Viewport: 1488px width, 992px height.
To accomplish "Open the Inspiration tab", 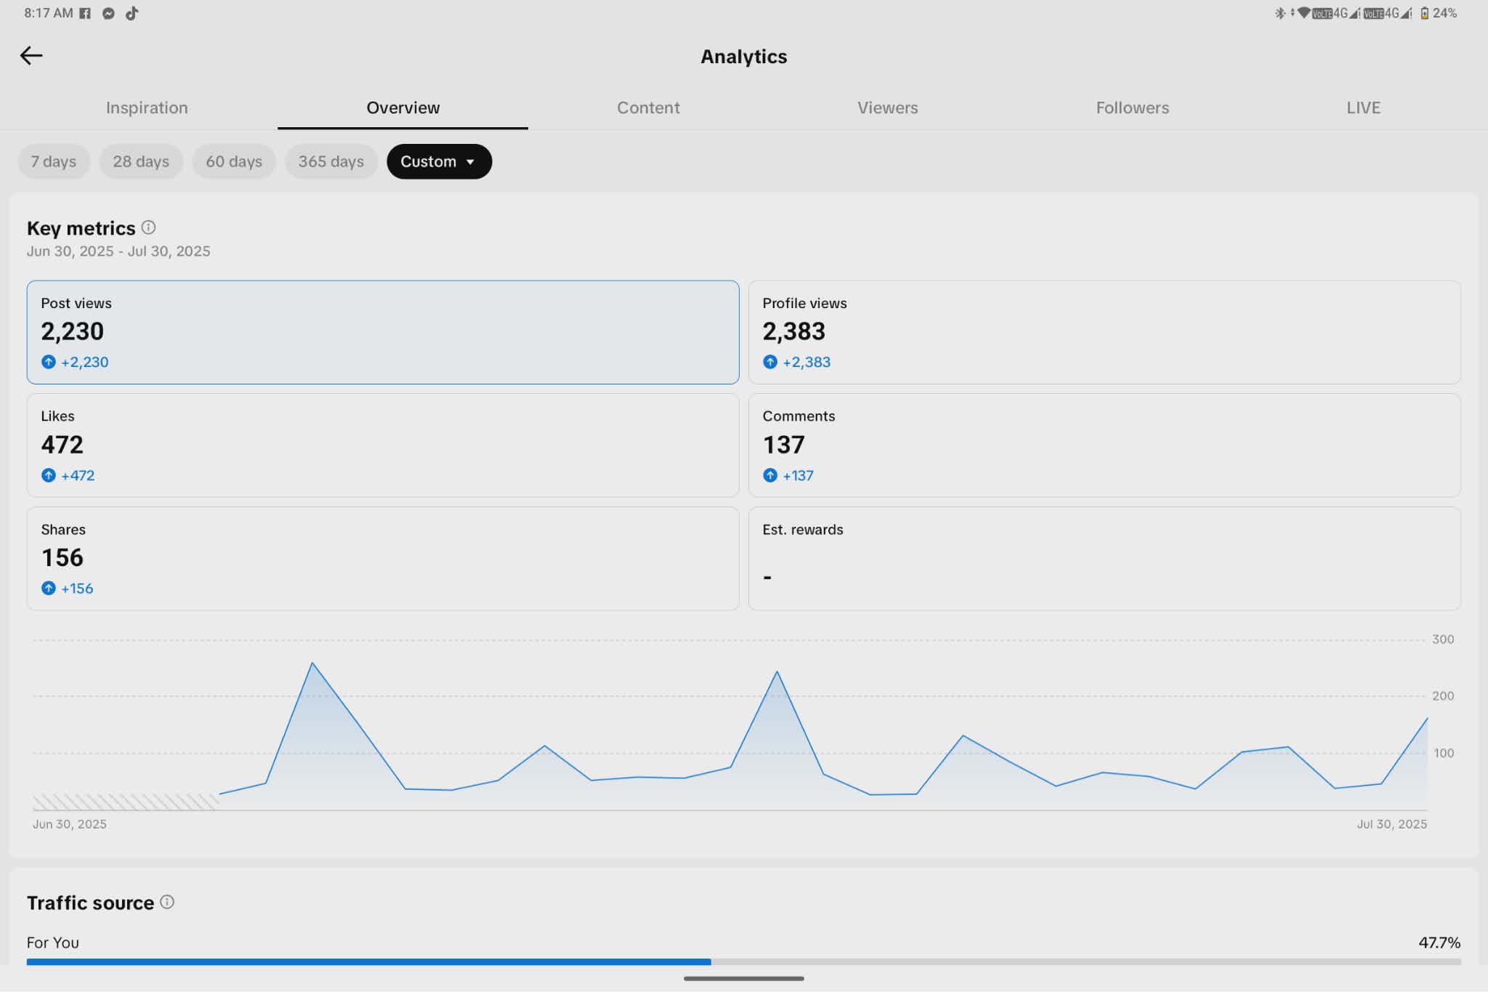I will pos(147,108).
